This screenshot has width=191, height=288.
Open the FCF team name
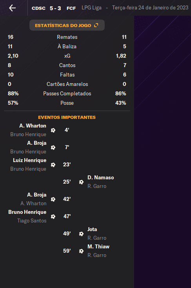coord(71,8)
